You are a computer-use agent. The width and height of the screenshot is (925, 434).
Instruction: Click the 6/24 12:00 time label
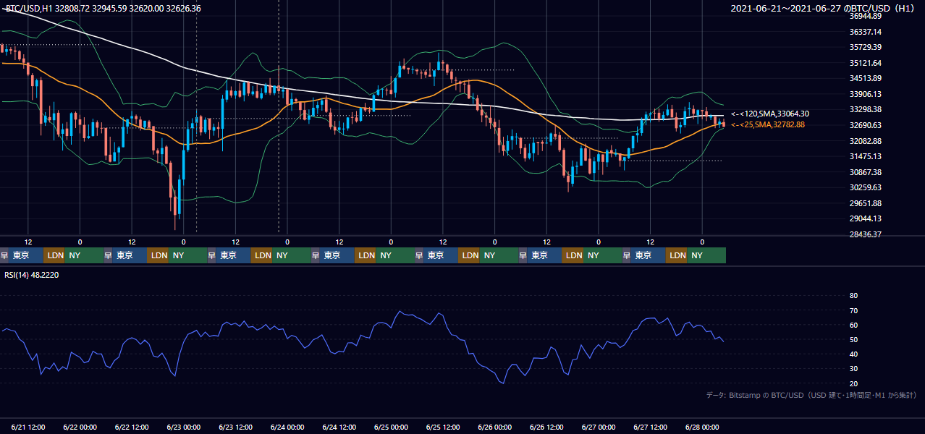339,427
